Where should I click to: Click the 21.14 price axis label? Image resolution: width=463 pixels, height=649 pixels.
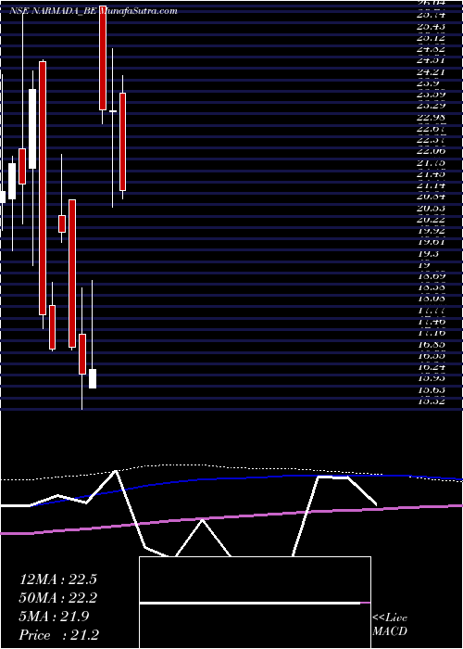pyautogui.click(x=431, y=185)
